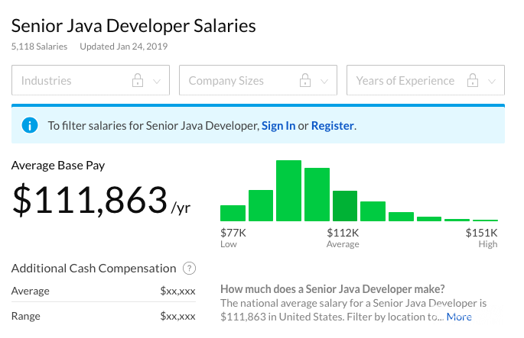Viewport: 524px width, 338px height.
Task: Select the dark green average bar in histogram
Action: point(345,206)
